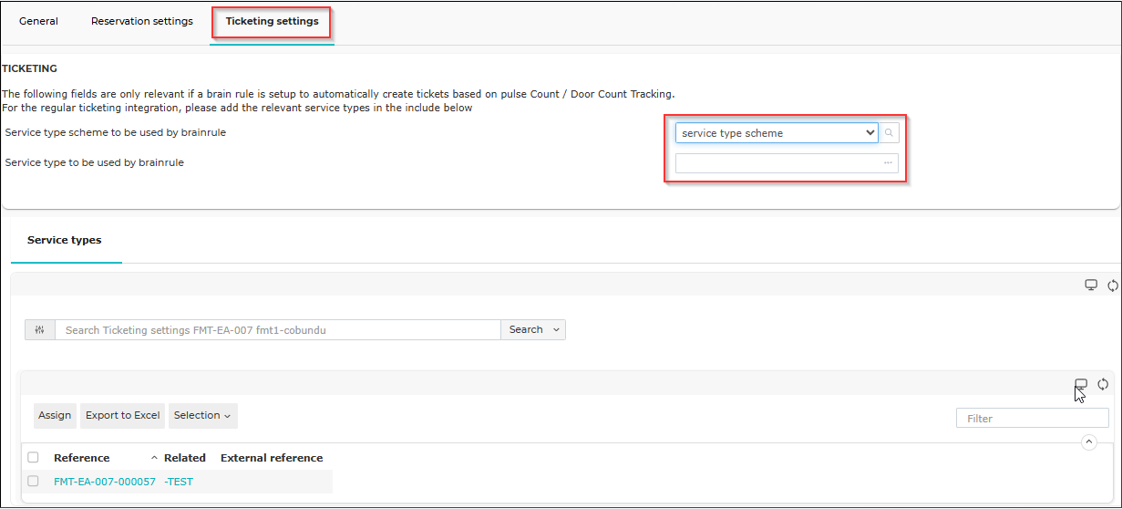Select the Ticketing settings tab

click(x=273, y=22)
